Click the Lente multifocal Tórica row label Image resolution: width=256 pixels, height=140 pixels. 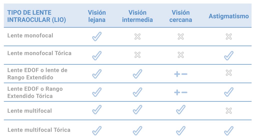tap(39, 130)
